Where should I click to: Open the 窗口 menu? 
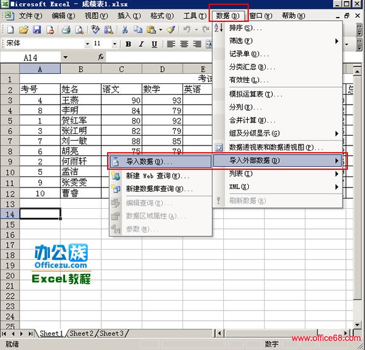[x=261, y=16]
